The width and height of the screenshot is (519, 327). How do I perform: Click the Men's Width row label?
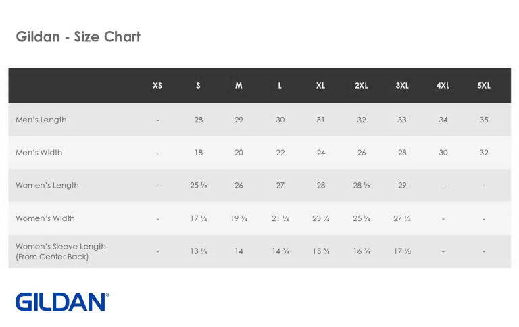(x=39, y=153)
